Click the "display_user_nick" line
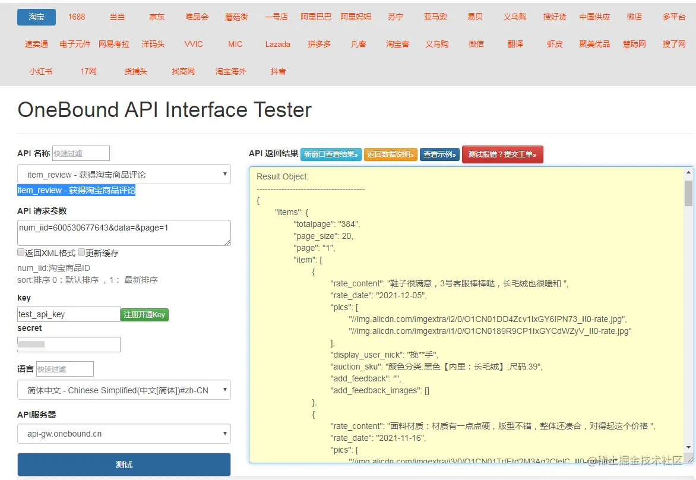This screenshot has height=480, width=696. point(384,355)
